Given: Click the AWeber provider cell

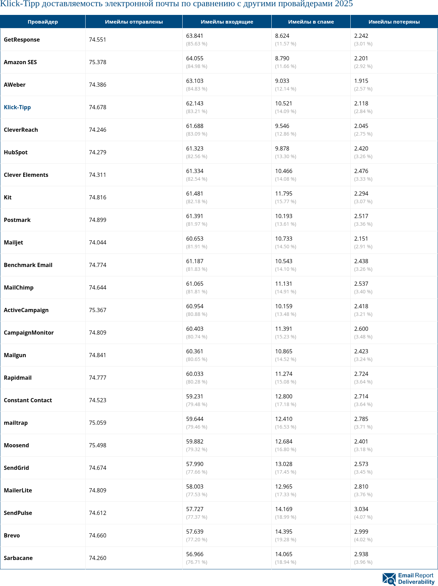Looking at the screenshot, I should [x=43, y=85].
